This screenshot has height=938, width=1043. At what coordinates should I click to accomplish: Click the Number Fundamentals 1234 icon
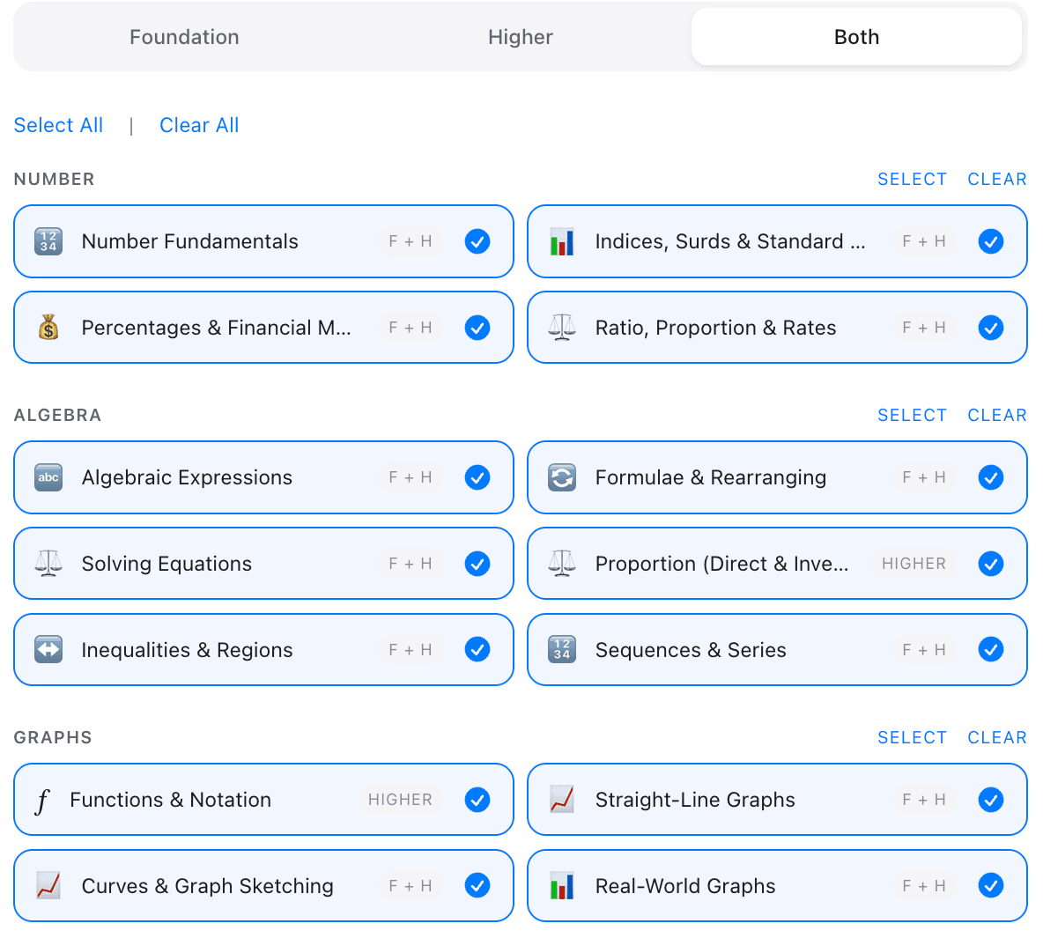click(x=48, y=241)
